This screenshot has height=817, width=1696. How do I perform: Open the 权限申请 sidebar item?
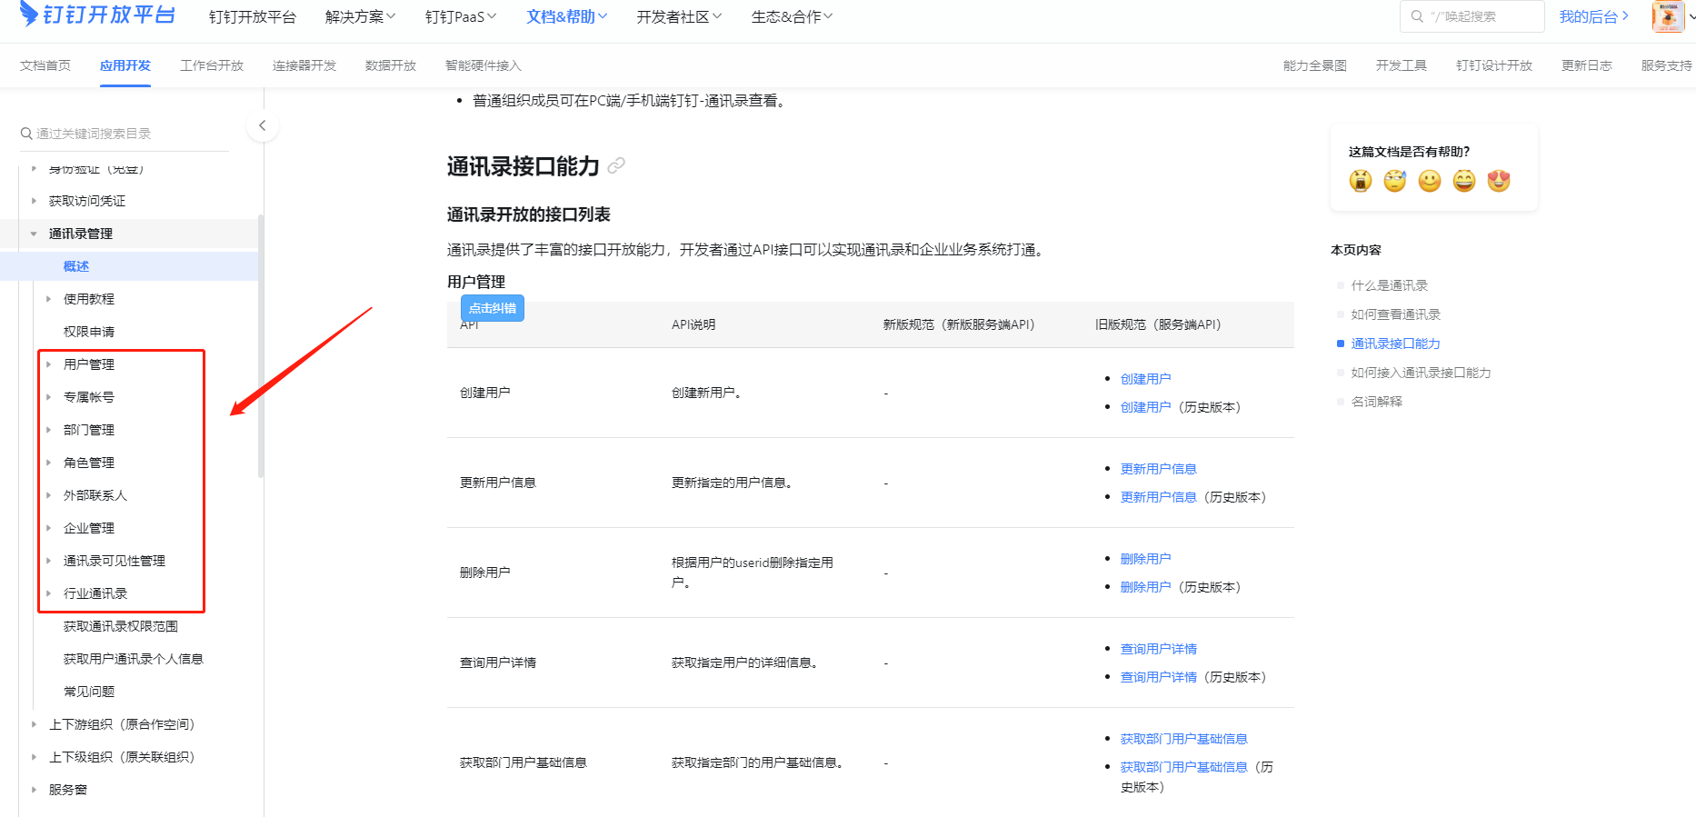coord(89,332)
